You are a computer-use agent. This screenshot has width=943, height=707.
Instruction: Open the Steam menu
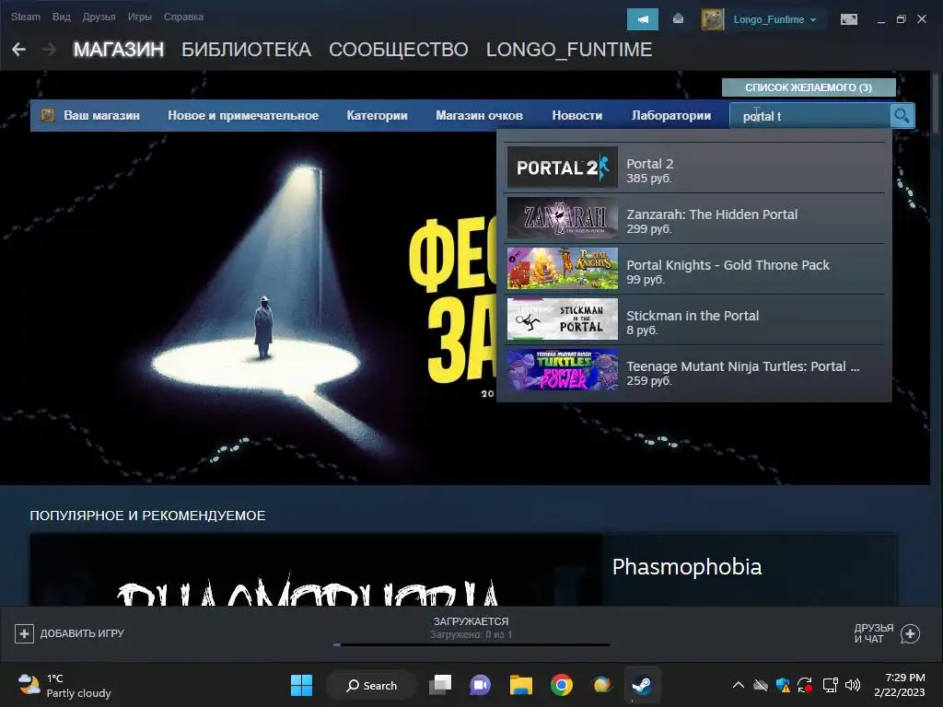click(25, 17)
